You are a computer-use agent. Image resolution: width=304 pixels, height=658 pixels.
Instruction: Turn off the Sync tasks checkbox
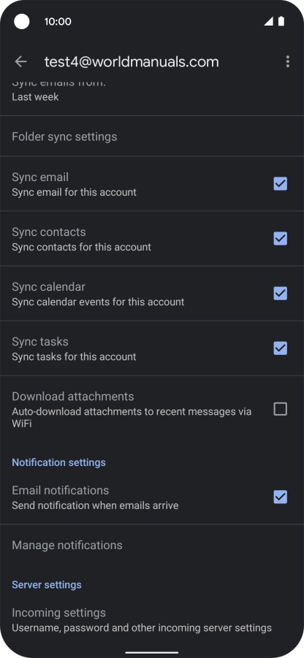(x=281, y=348)
